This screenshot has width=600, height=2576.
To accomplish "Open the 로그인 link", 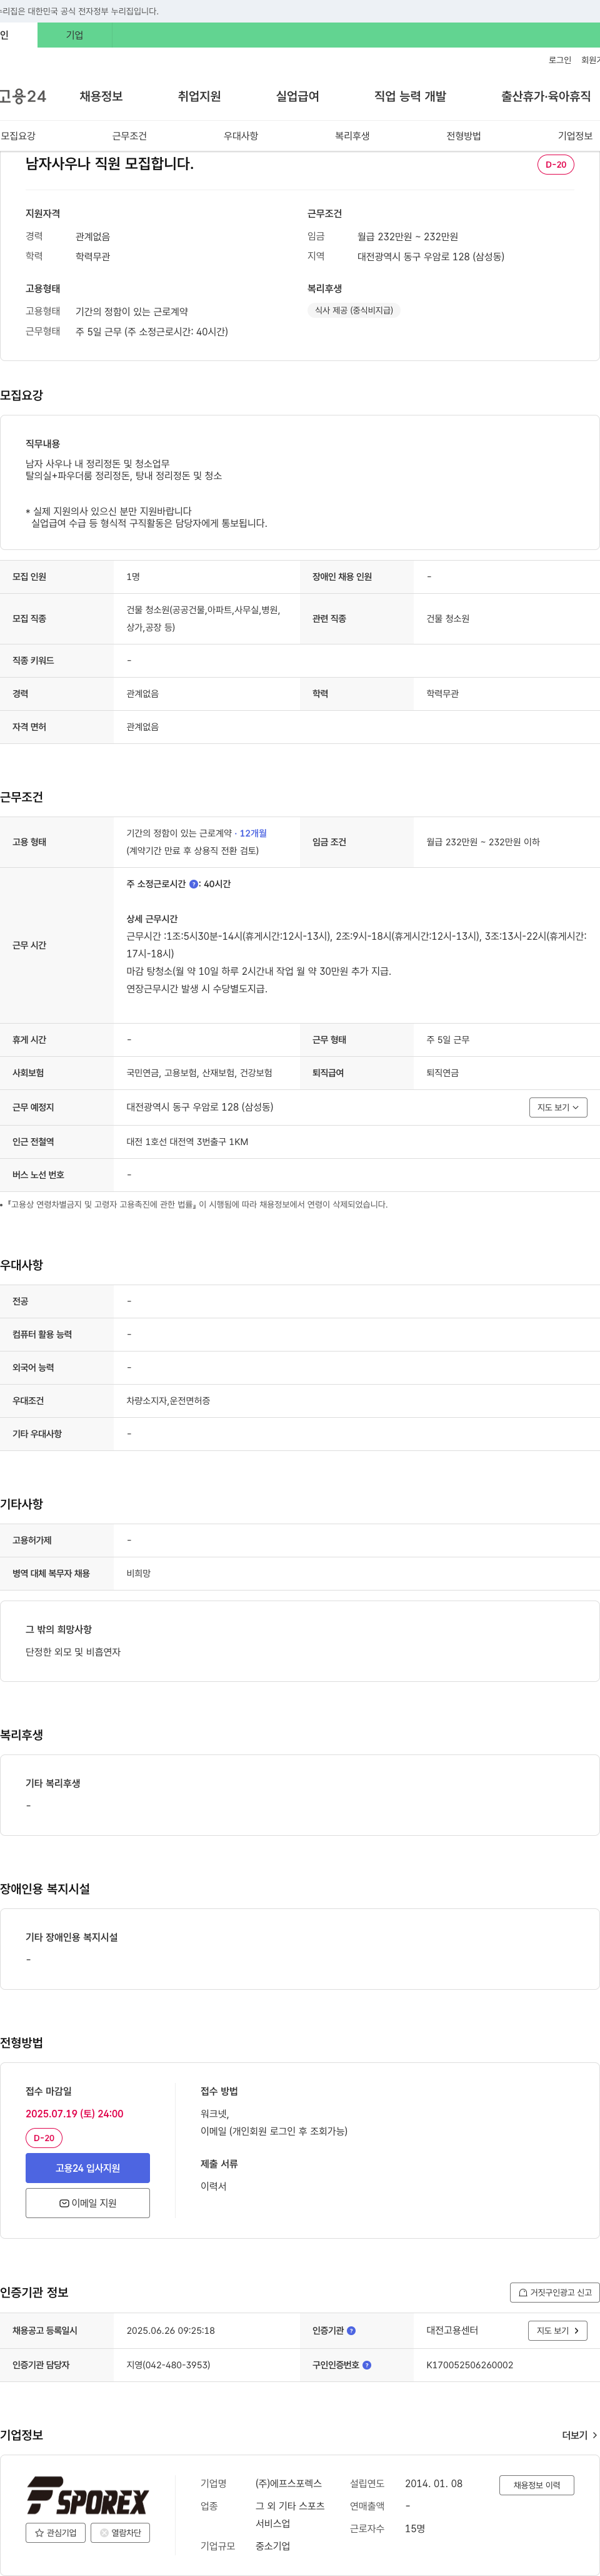I will pos(559,60).
